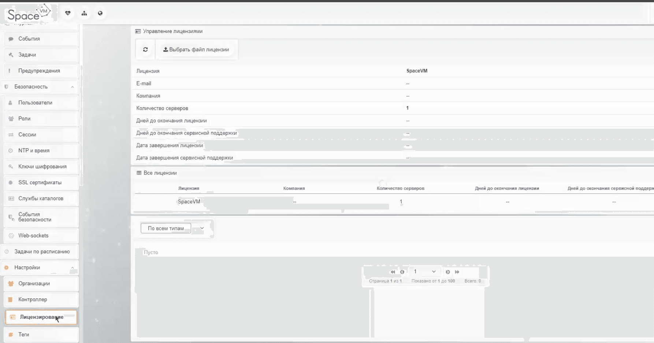
Task: Open Задачи по расписанию menu item
Action: pyautogui.click(x=42, y=252)
